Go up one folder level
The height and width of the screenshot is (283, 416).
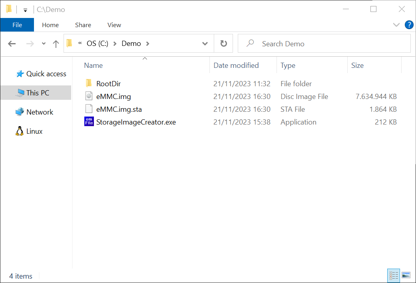pyautogui.click(x=56, y=44)
